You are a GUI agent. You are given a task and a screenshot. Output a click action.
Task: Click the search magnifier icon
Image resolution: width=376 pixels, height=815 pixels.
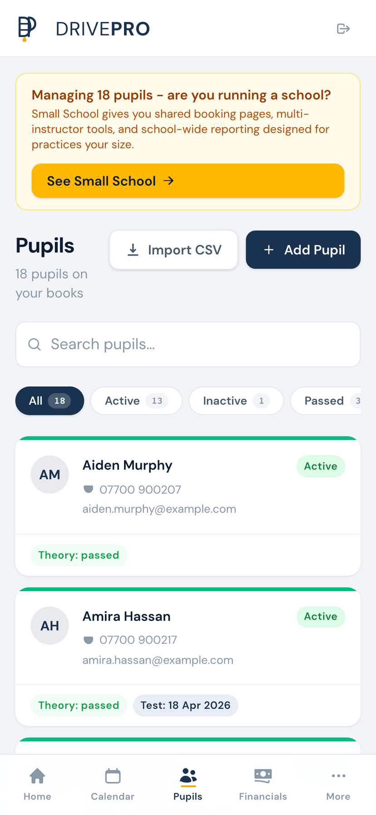[x=35, y=344]
